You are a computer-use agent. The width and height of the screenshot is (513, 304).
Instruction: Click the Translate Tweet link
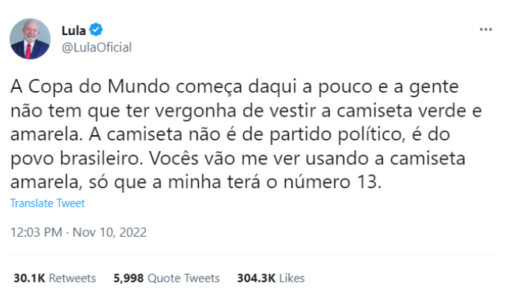(x=48, y=203)
